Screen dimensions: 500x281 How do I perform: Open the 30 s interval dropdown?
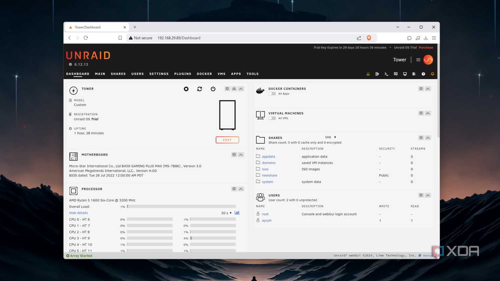[x=226, y=213]
